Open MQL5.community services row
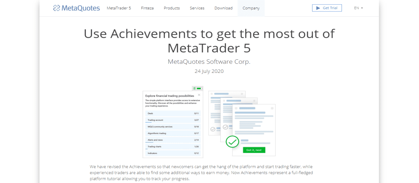Viewport: 419px width, 183px height. point(173,127)
